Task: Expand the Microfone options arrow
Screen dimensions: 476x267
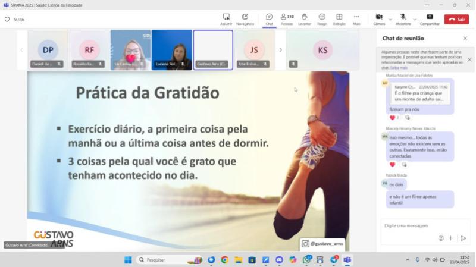Action: click(x=415, y=20)
